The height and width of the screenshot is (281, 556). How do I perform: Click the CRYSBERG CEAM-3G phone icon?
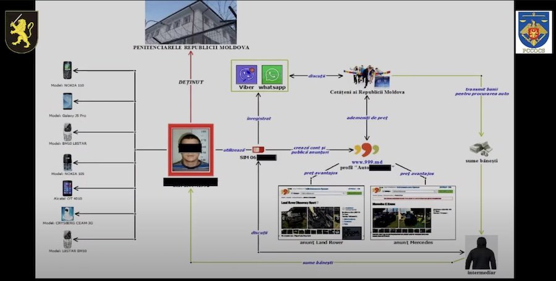click(67, 214)
